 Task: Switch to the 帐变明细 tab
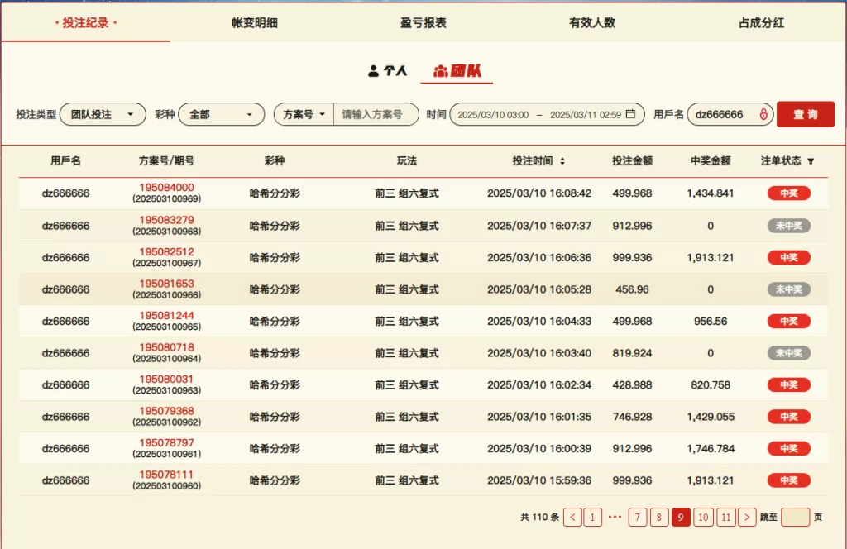pos(255,22)
